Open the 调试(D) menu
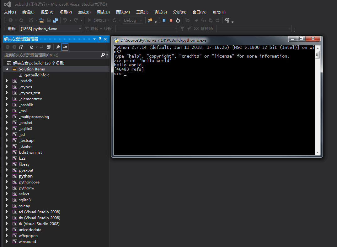The width and height of the screenshot is (337, 247). pos(103,12)
